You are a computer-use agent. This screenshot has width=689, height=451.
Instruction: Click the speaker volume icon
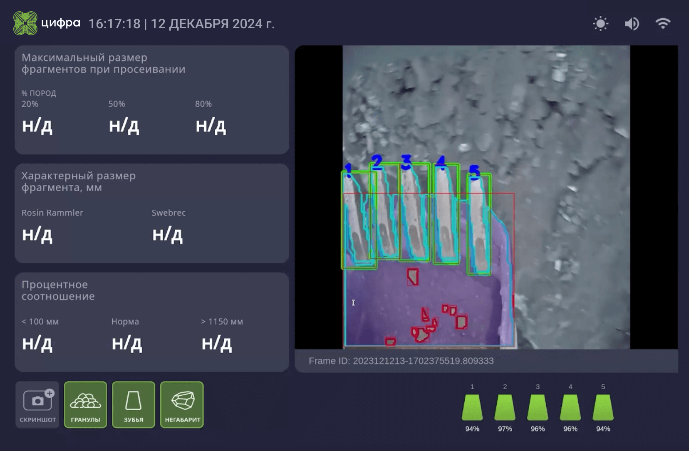point(632,24)
